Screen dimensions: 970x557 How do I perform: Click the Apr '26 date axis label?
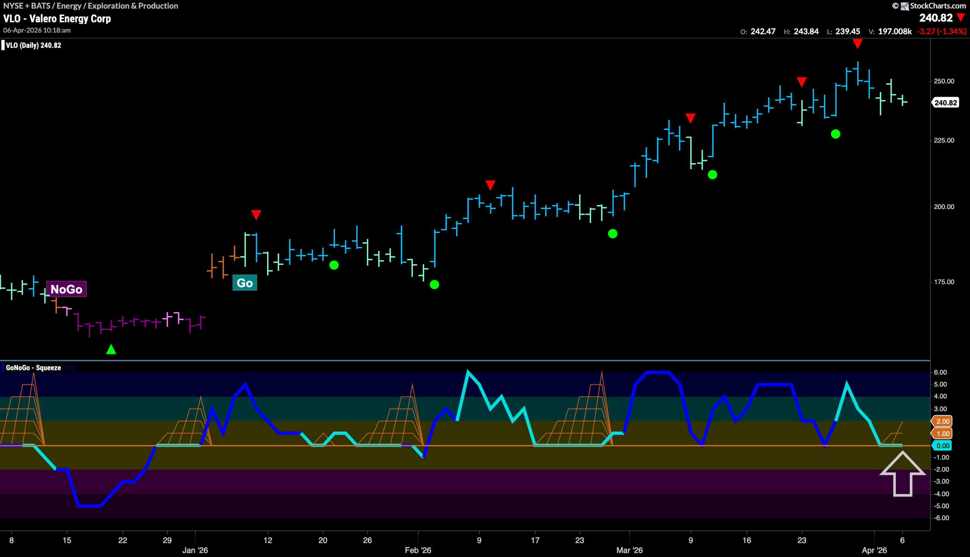click(x=874, y=550)
